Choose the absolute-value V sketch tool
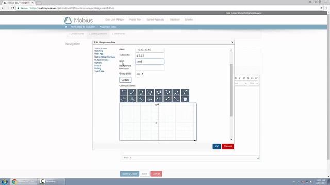Image resolution: width=330 pixels, height=185 pixels. [141, 92]
